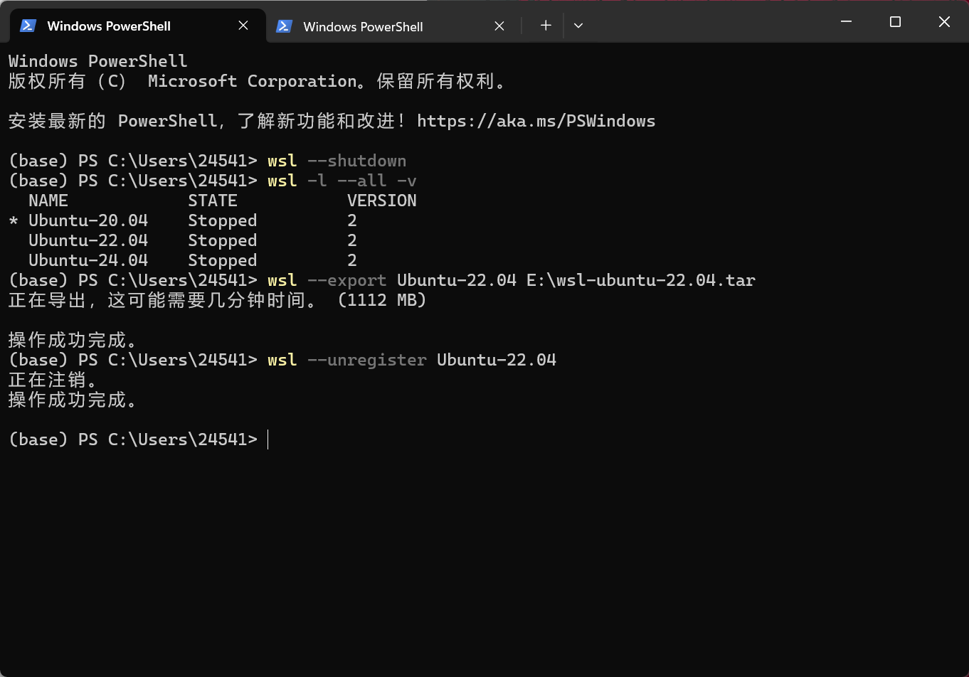Switch to the second Windows PowerShell tab
The height and width of the screenshot is (677, 969).
coord(393,26)
